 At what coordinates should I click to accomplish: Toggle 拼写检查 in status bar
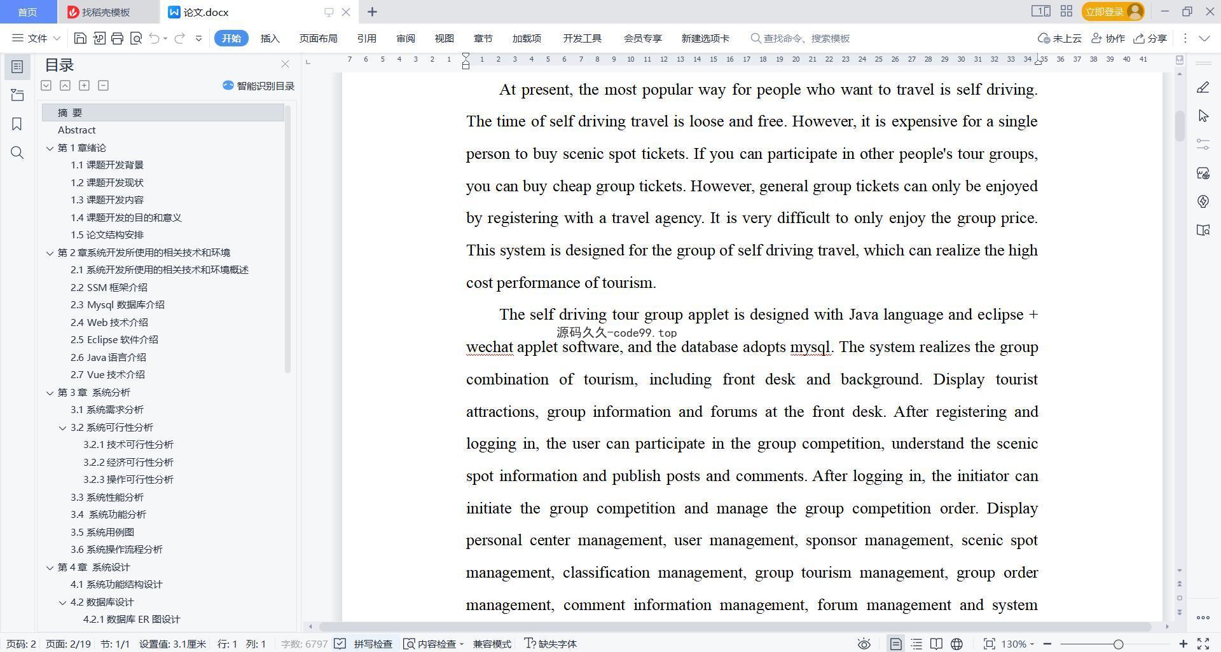(x=365, y=644)
